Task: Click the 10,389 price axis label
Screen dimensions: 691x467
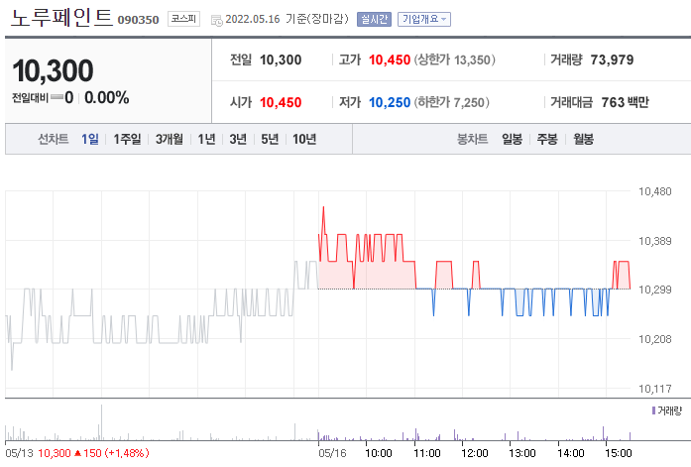Action: click(x=655, y=241)
